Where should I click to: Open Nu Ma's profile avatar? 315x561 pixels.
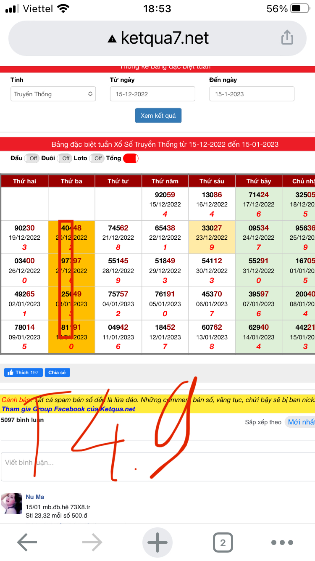(12, 503)
